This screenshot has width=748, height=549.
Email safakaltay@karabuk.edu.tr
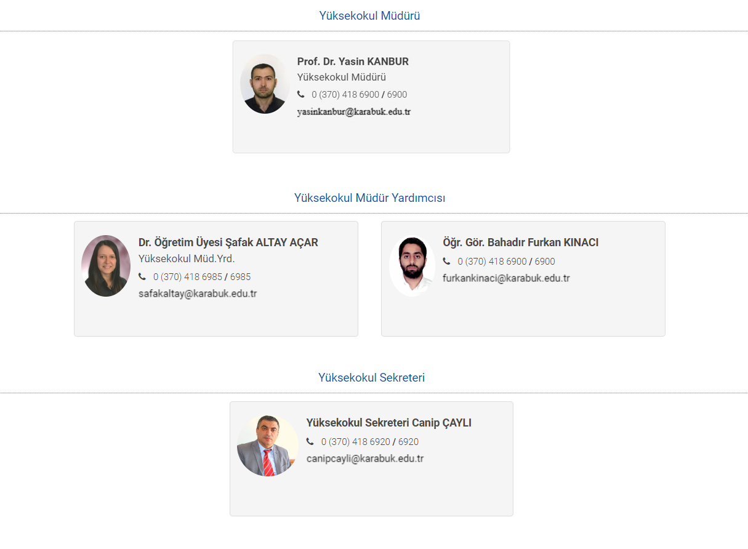click(x=198, y=294)
